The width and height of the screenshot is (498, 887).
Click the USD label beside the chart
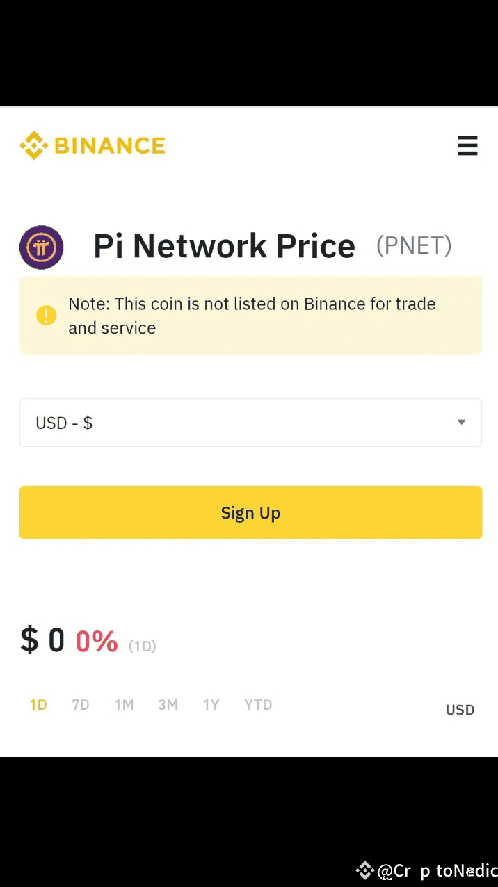coord(460,710)
